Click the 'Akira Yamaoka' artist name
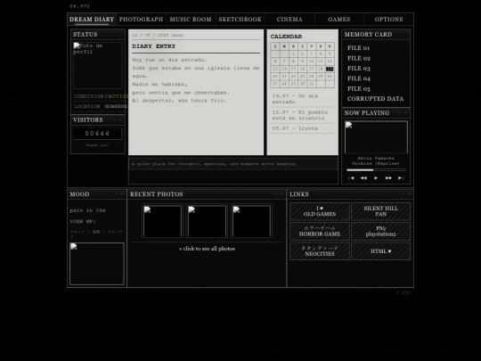481x361 pixels. [376, 159]
